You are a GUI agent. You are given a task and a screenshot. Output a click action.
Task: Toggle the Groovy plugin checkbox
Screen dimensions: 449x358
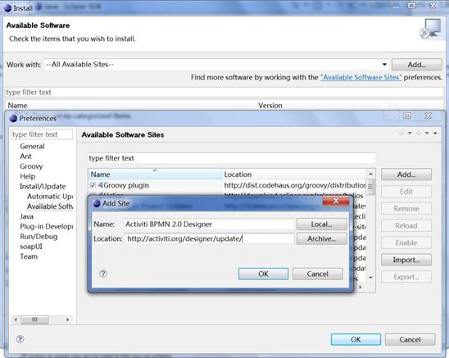[93, 185]
